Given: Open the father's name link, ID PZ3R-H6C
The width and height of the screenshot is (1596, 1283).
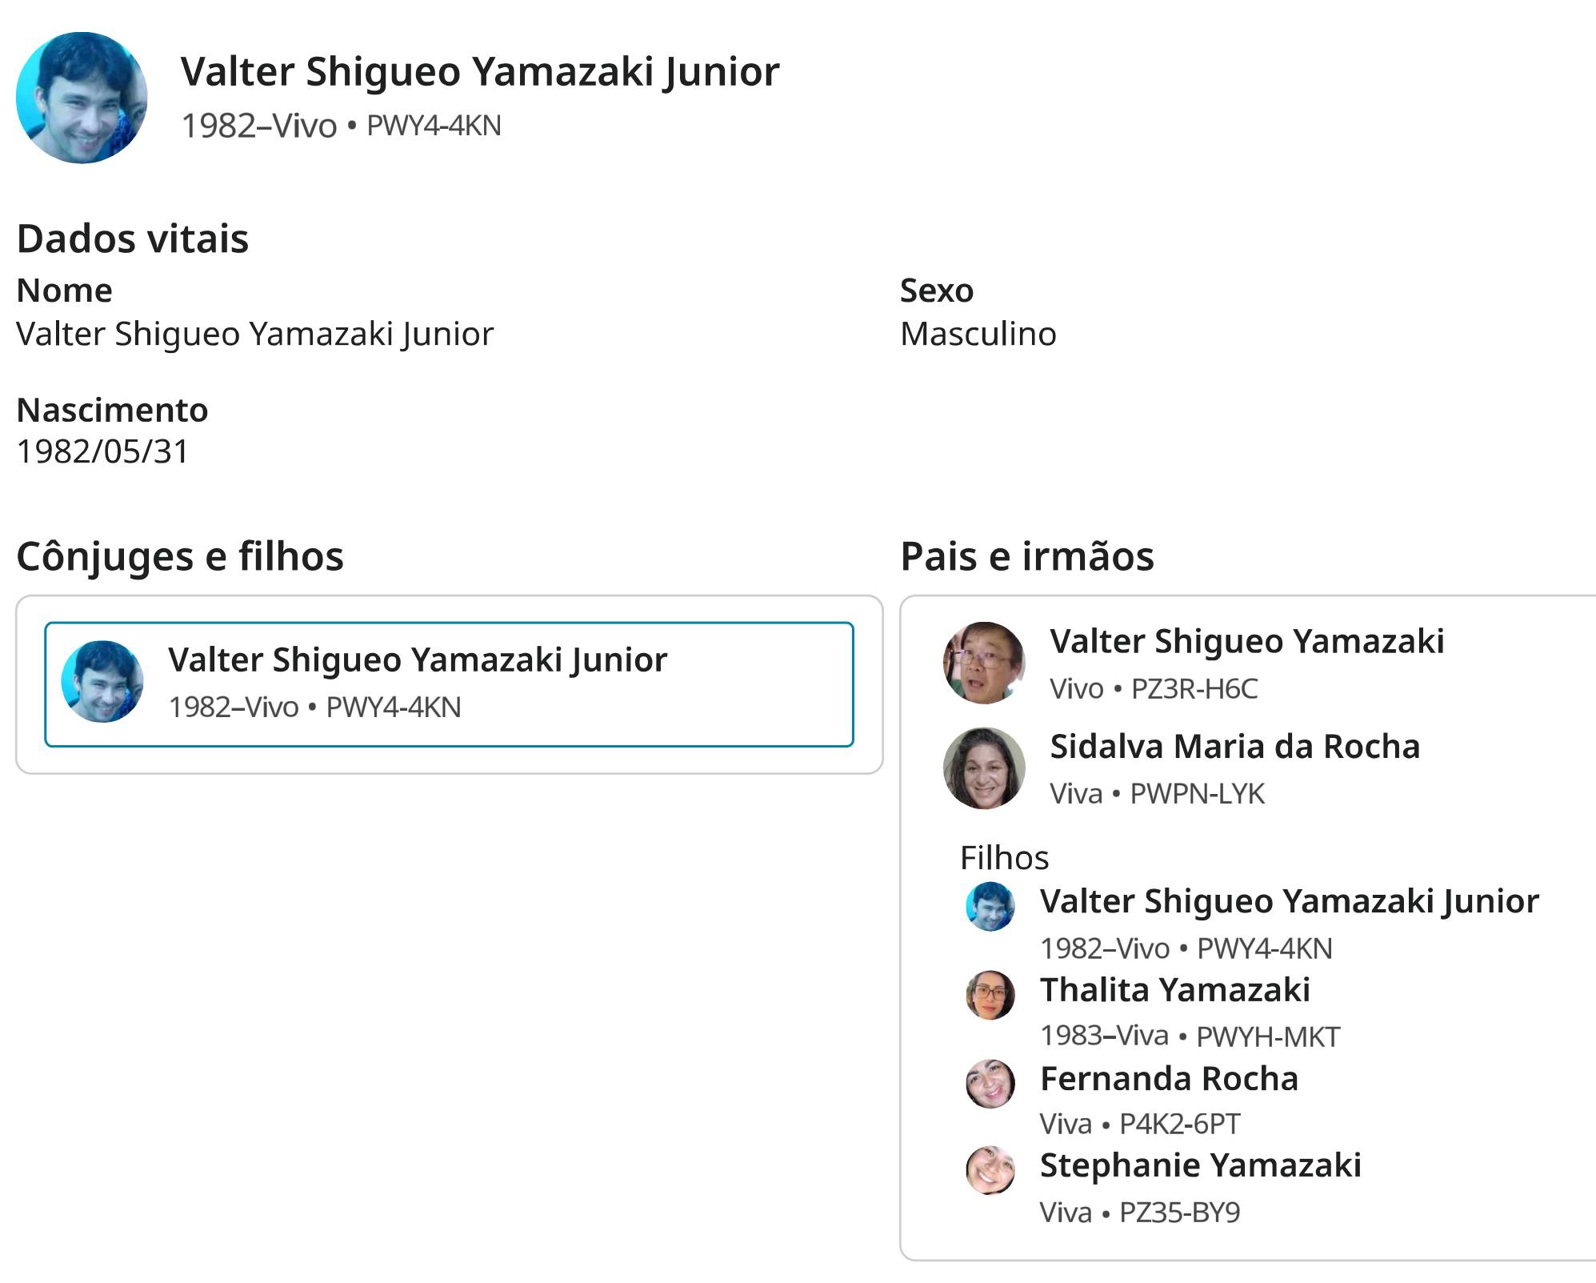Looking at the screenshot, I should (x=1246, y=641).
